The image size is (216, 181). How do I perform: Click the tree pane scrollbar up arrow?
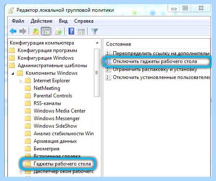[x=97, y=43]
